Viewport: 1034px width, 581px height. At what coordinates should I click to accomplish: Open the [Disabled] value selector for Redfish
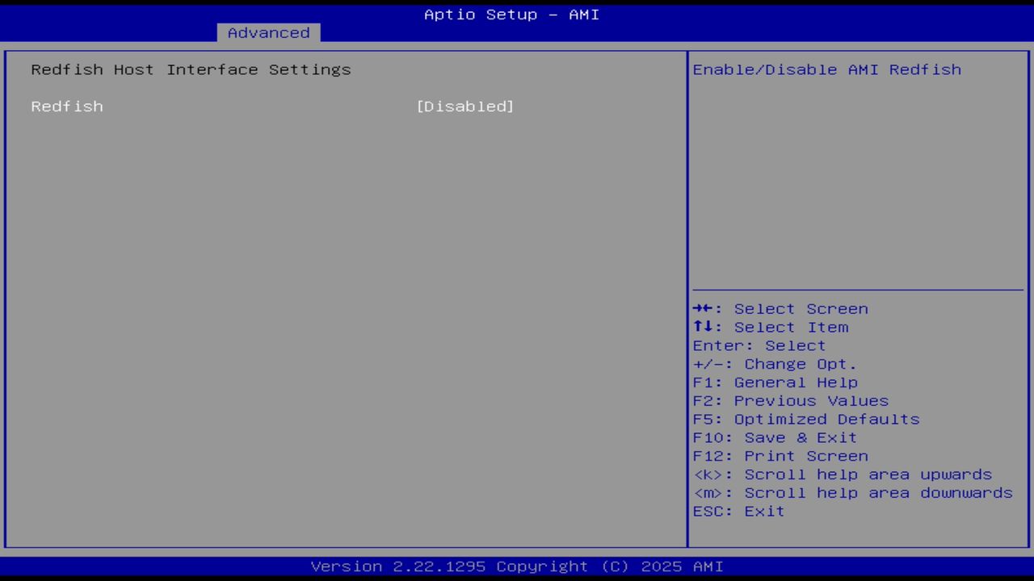coord(466,106)
